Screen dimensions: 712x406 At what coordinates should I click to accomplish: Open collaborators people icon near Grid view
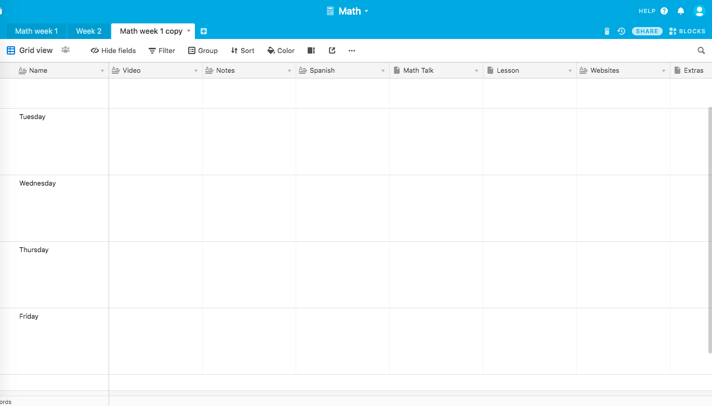point(65,50)
